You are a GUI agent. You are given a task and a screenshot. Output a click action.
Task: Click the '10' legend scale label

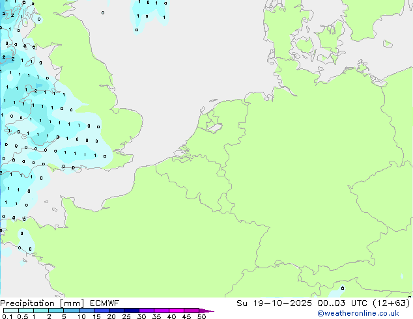81,316
